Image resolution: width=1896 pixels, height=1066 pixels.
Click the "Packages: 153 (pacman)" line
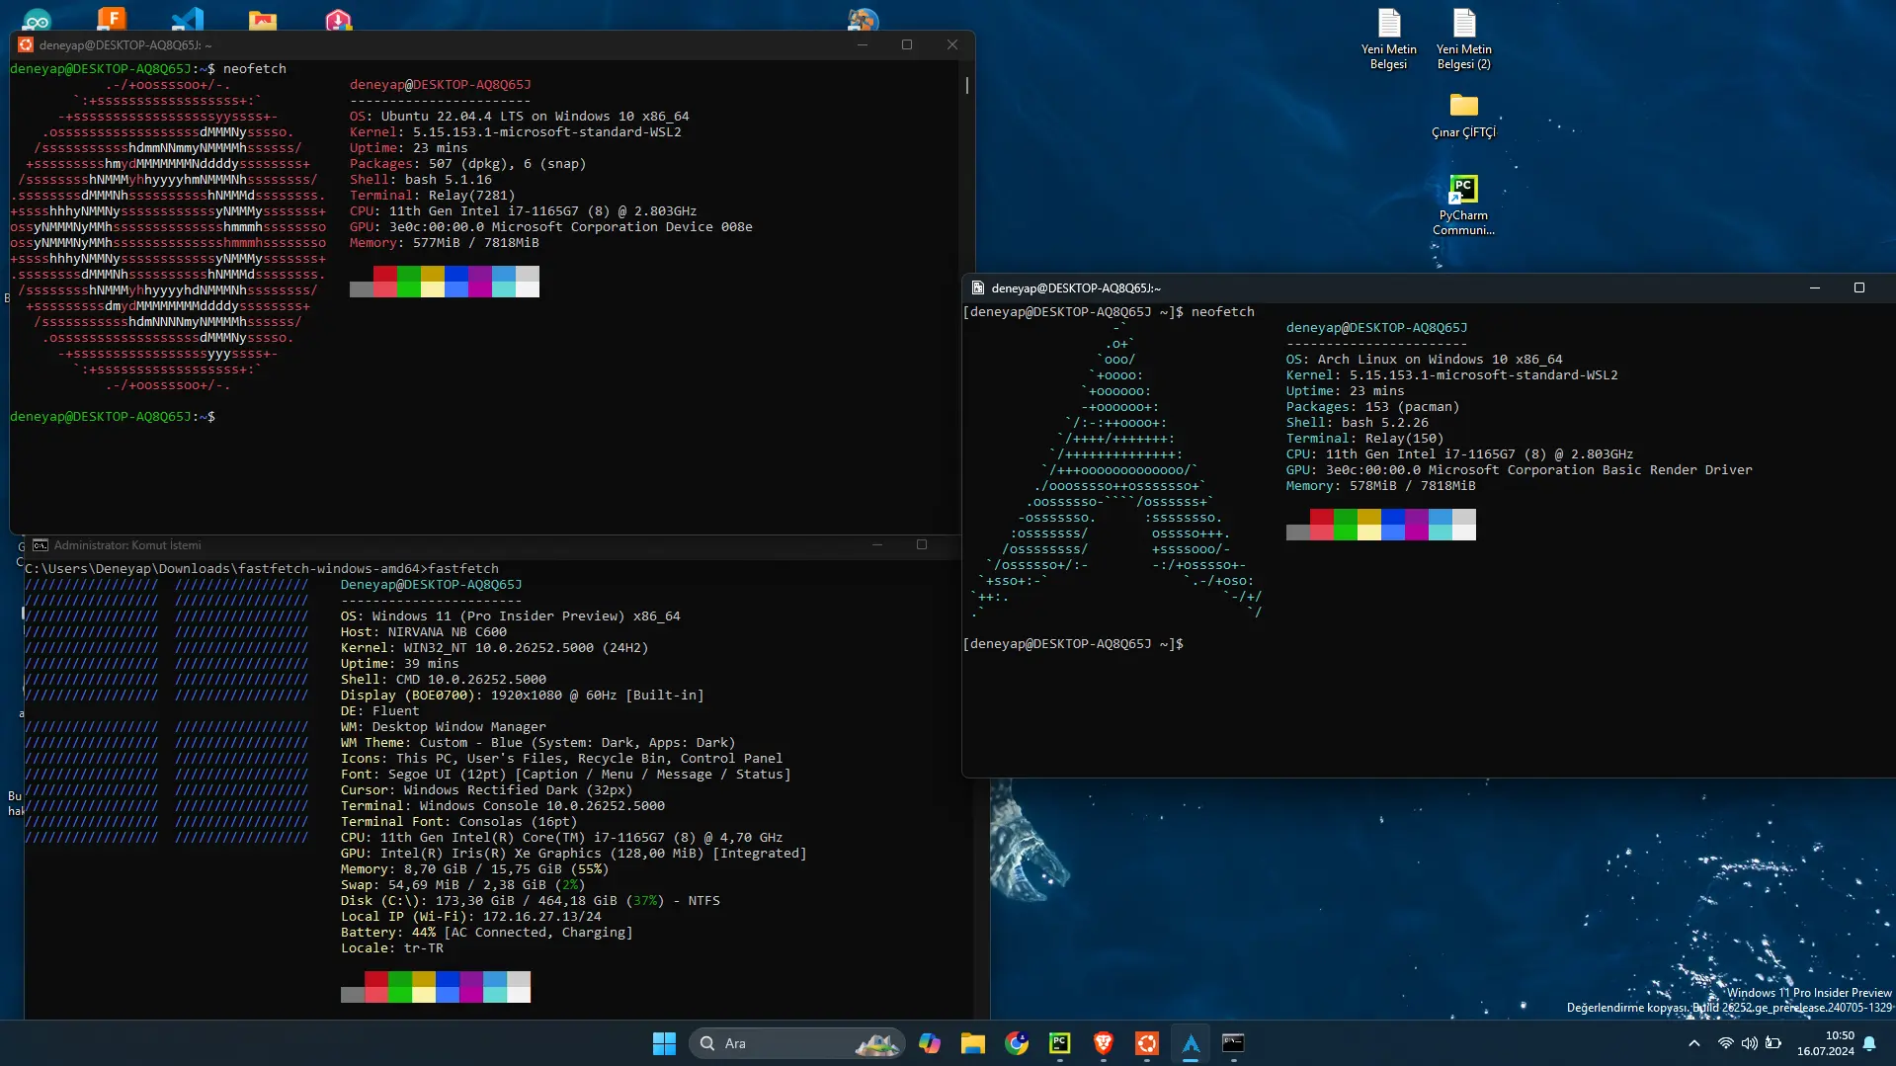tap(1373, 407)
